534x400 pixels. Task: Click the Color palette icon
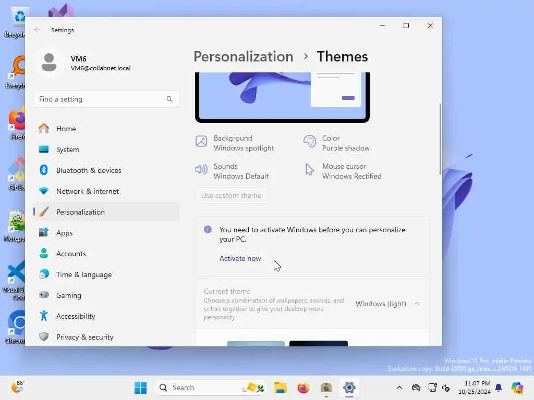[310, 141]
